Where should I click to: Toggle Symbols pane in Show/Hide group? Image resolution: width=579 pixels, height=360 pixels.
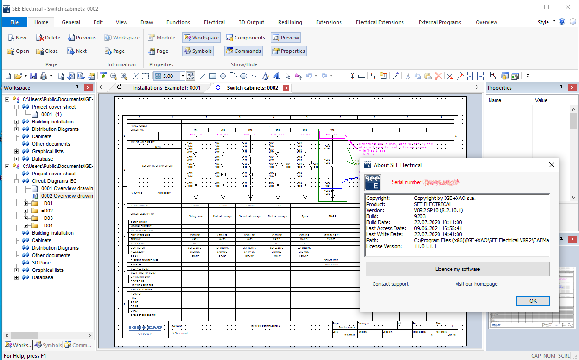pyautogui.click(x=197, y=51)
